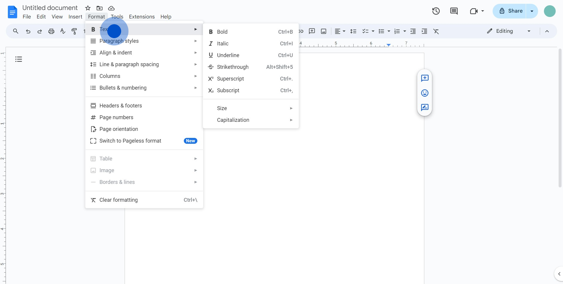
Task: Open the Insert menu
Action: pos(75,17)
